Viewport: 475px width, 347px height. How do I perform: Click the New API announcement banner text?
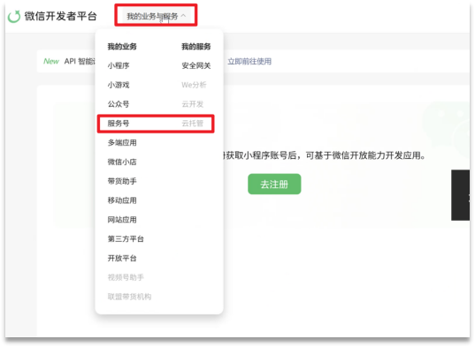[x=69, y=61]
